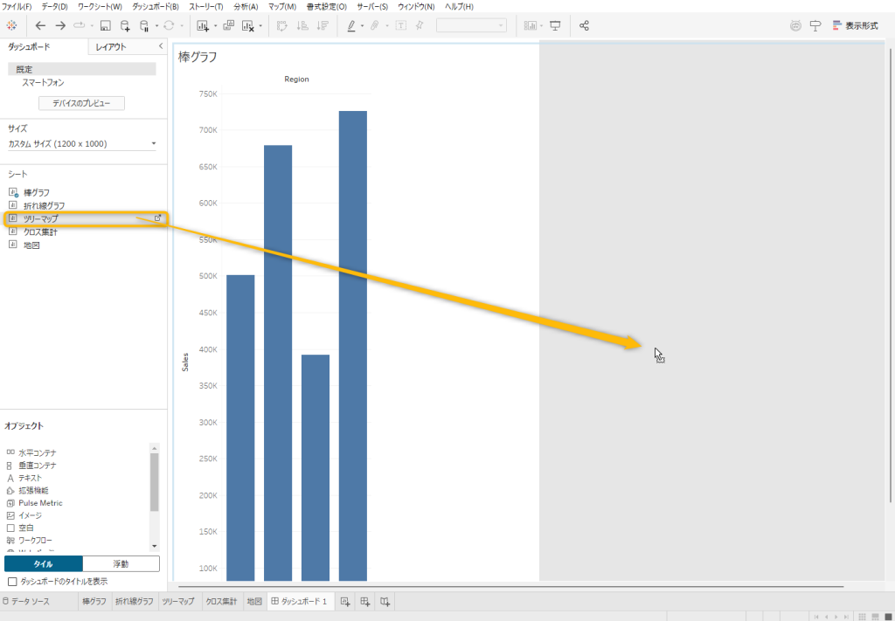Click the Tableau start page logo icon

12,25
